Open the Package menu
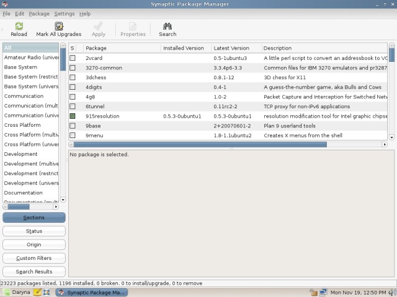The width and height of the screenshot is (397, 297). coord(39,14)
